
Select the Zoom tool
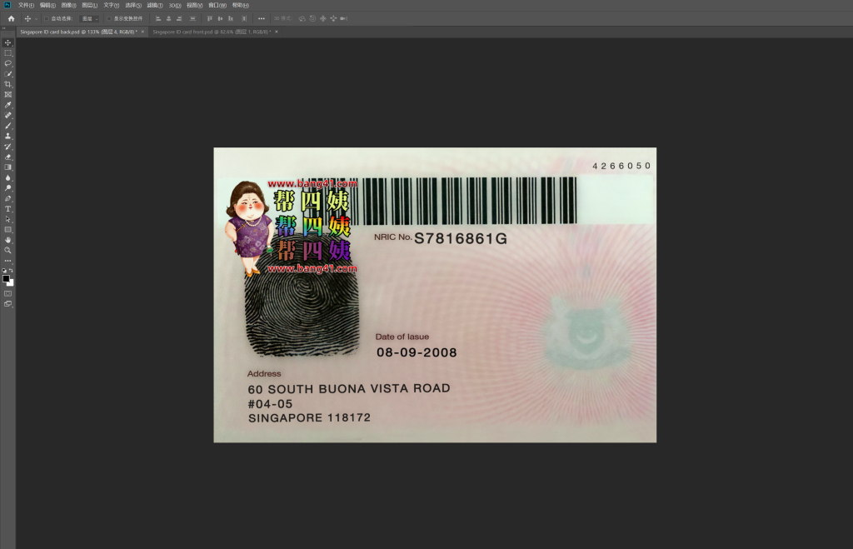(x=7, y=250)
